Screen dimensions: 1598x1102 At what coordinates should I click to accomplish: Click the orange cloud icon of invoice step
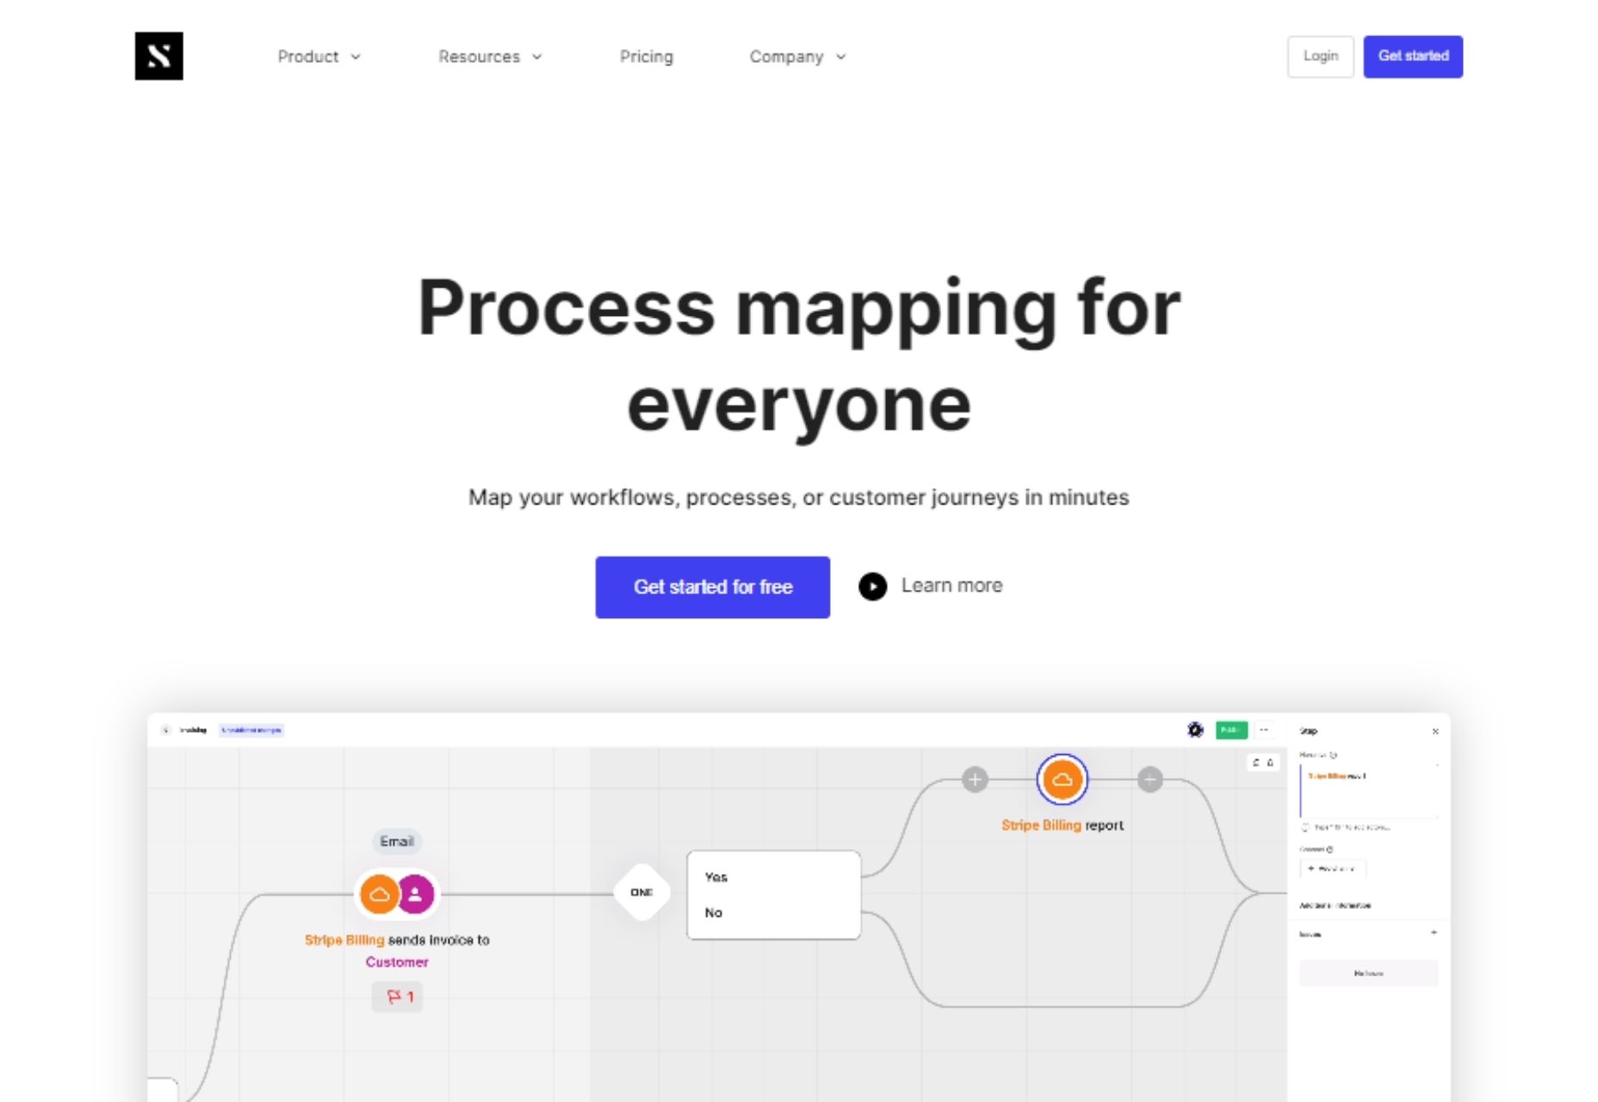[379, 895]
